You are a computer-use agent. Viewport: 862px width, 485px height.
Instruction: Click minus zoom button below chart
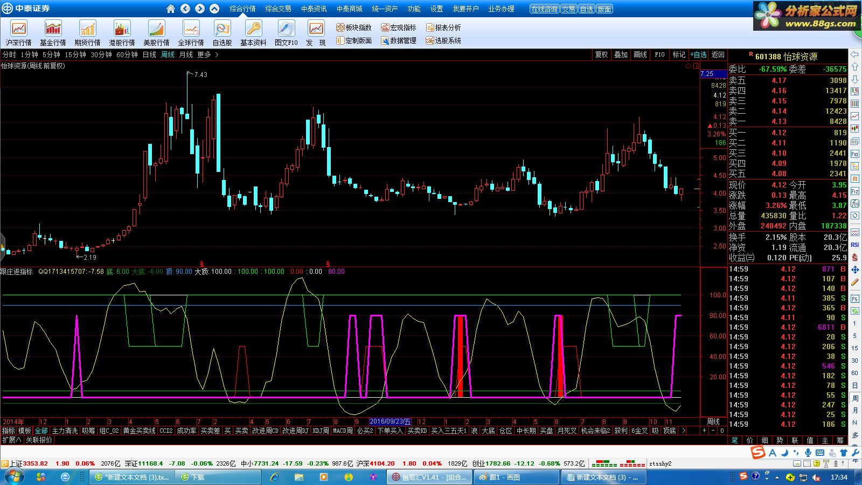[713, 431]
